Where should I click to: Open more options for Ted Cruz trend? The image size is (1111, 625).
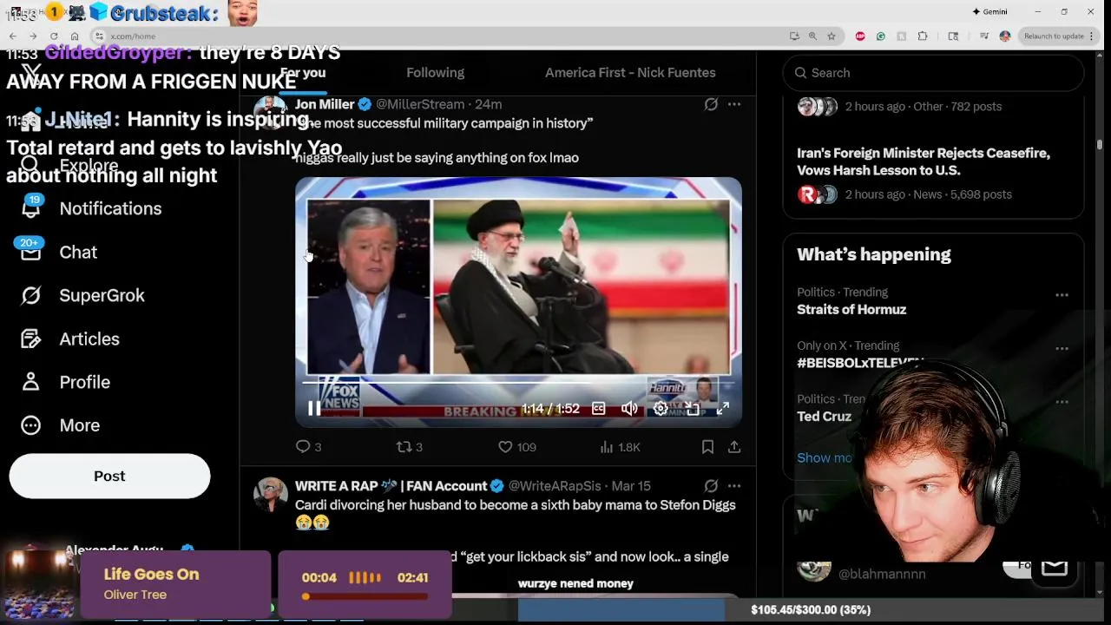tap(1062, 402)
